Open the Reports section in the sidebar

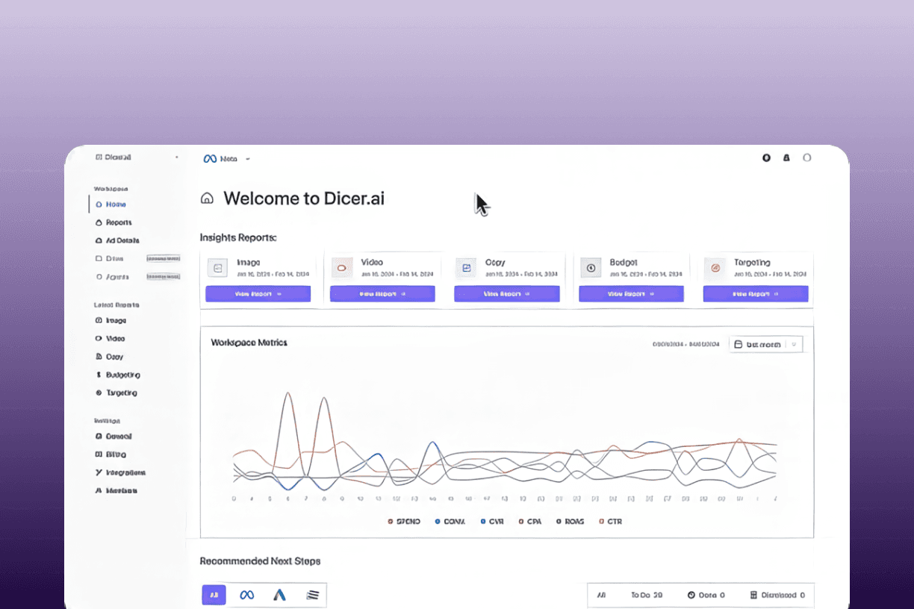(118, 222)
